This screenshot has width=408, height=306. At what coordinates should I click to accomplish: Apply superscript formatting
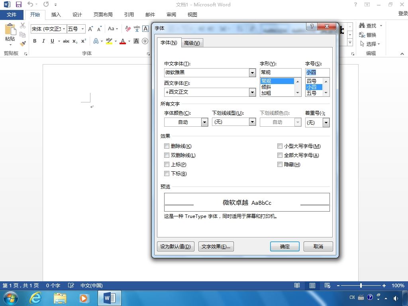pyautogui.click(x=84, y=41)
